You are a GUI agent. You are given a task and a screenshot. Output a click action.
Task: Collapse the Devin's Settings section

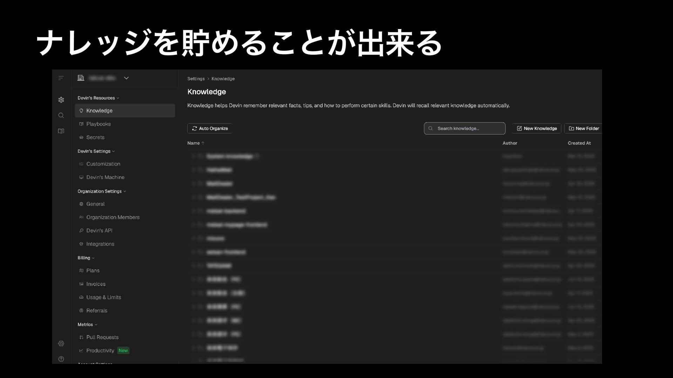pyautogui.click(x=96, y=151)
